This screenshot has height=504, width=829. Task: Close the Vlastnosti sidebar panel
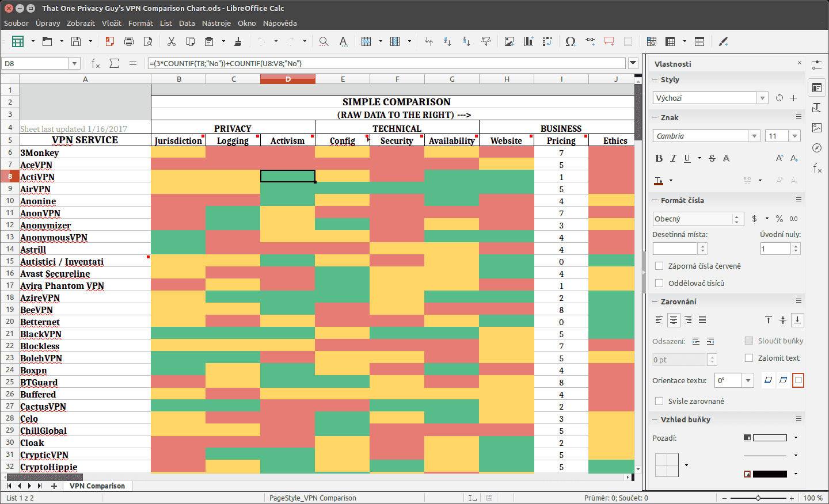(800, 63)
